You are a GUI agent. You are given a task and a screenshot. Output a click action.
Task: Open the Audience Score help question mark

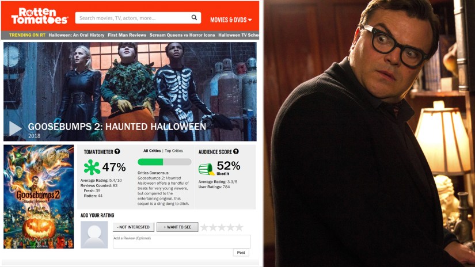(x=236, y=151)
